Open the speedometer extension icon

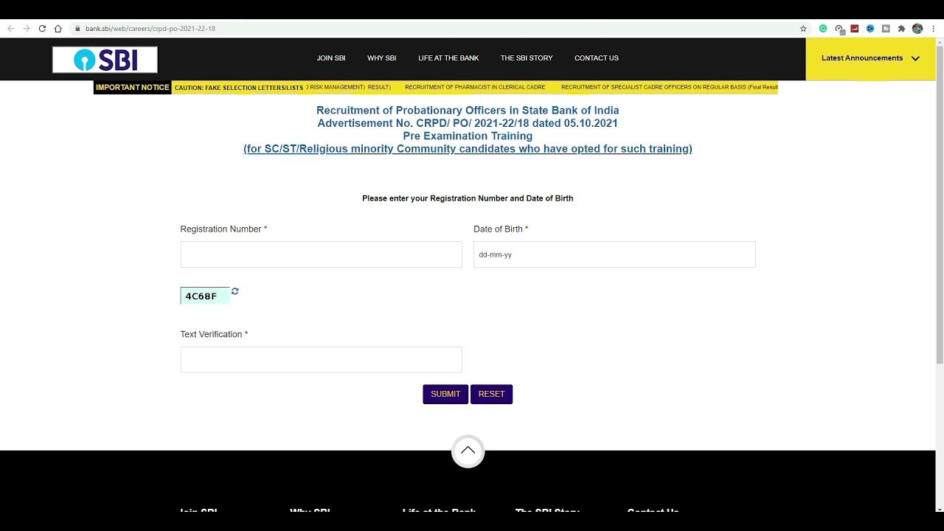pyautogui.click(x=839, y=29)
